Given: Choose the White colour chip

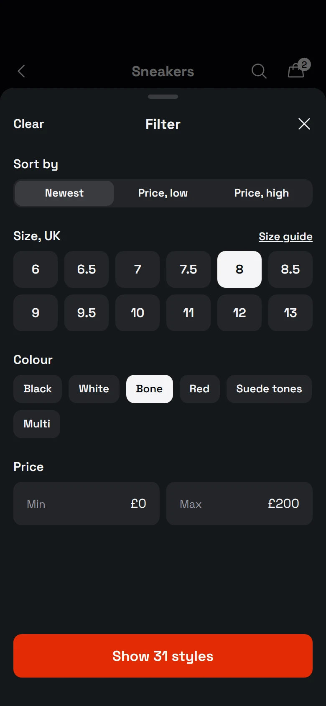Looking at the screenshot, I should [x=94, y=389].
